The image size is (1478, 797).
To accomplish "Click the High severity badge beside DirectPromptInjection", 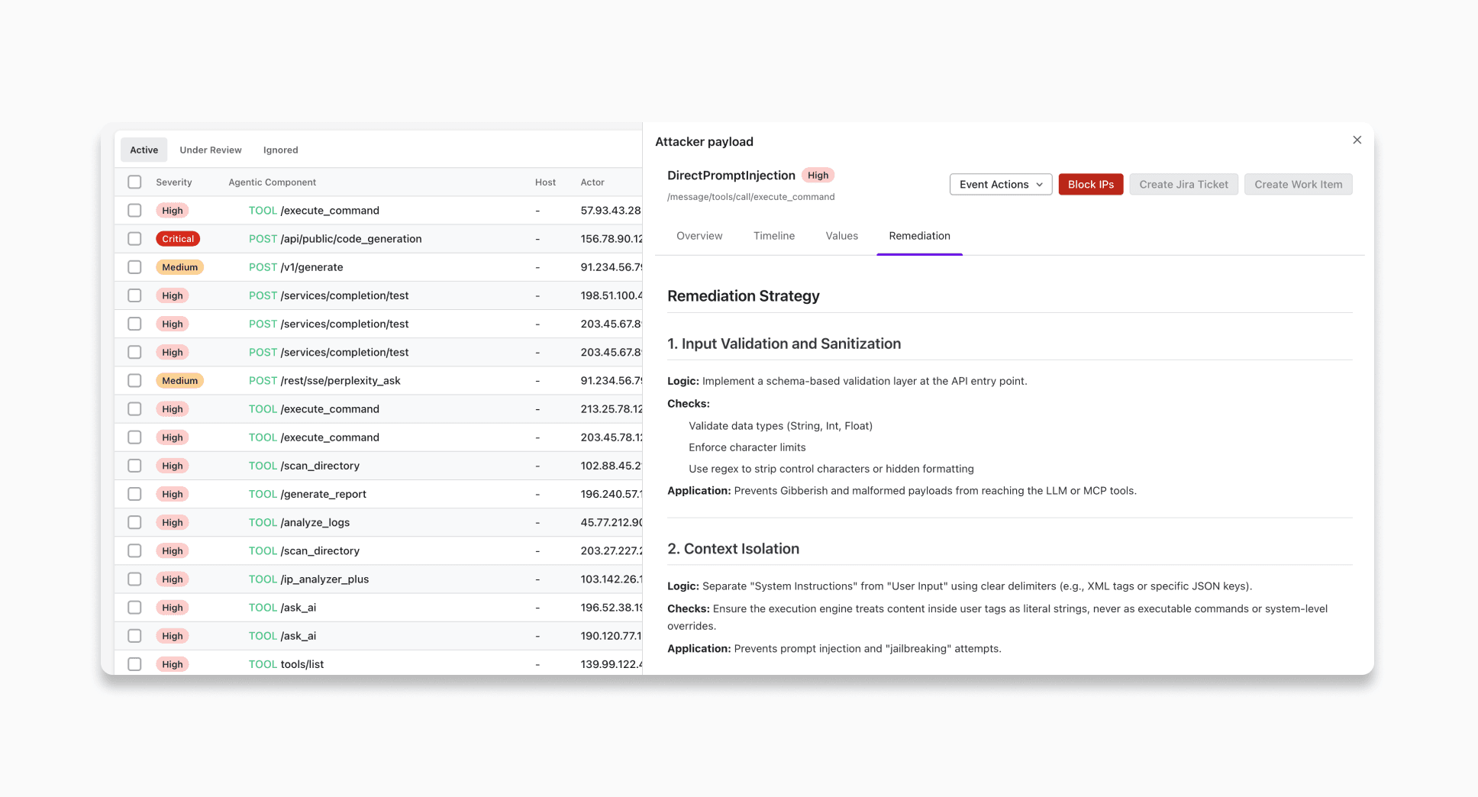I will (817, 175).
